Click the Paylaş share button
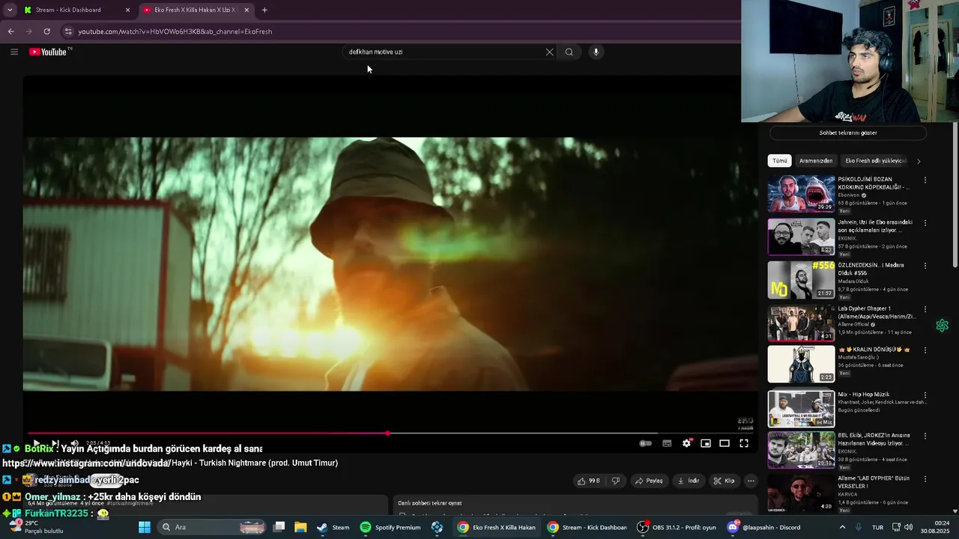Viewport: 959px width, 539px height. point(649,481)
